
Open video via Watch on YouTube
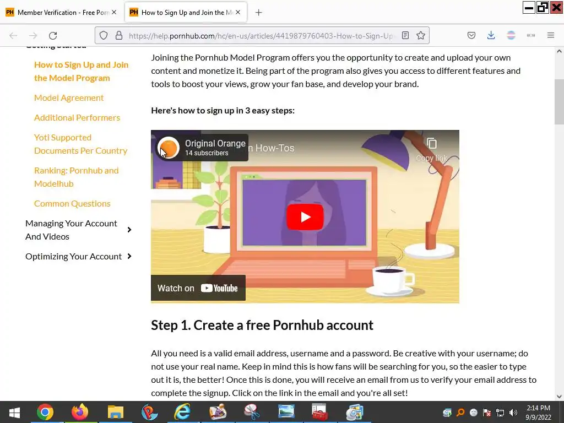click(198, 288)
